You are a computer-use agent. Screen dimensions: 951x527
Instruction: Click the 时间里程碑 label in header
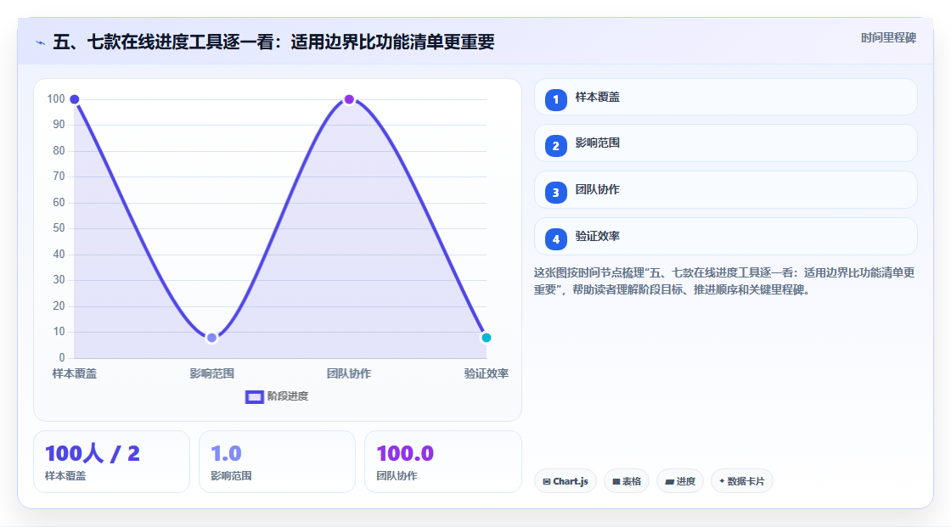click(888, 38)
